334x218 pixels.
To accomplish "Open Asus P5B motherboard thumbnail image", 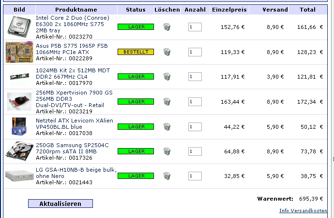I will 19,52.
